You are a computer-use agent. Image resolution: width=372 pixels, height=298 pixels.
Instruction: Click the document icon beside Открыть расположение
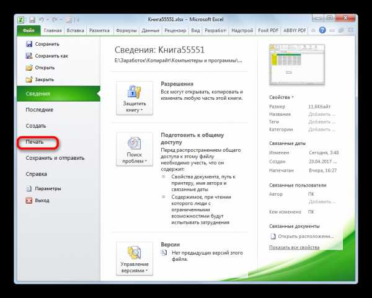(273, 236)
